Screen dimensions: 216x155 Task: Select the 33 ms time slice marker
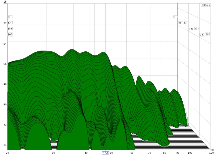(x=180, y=23)
